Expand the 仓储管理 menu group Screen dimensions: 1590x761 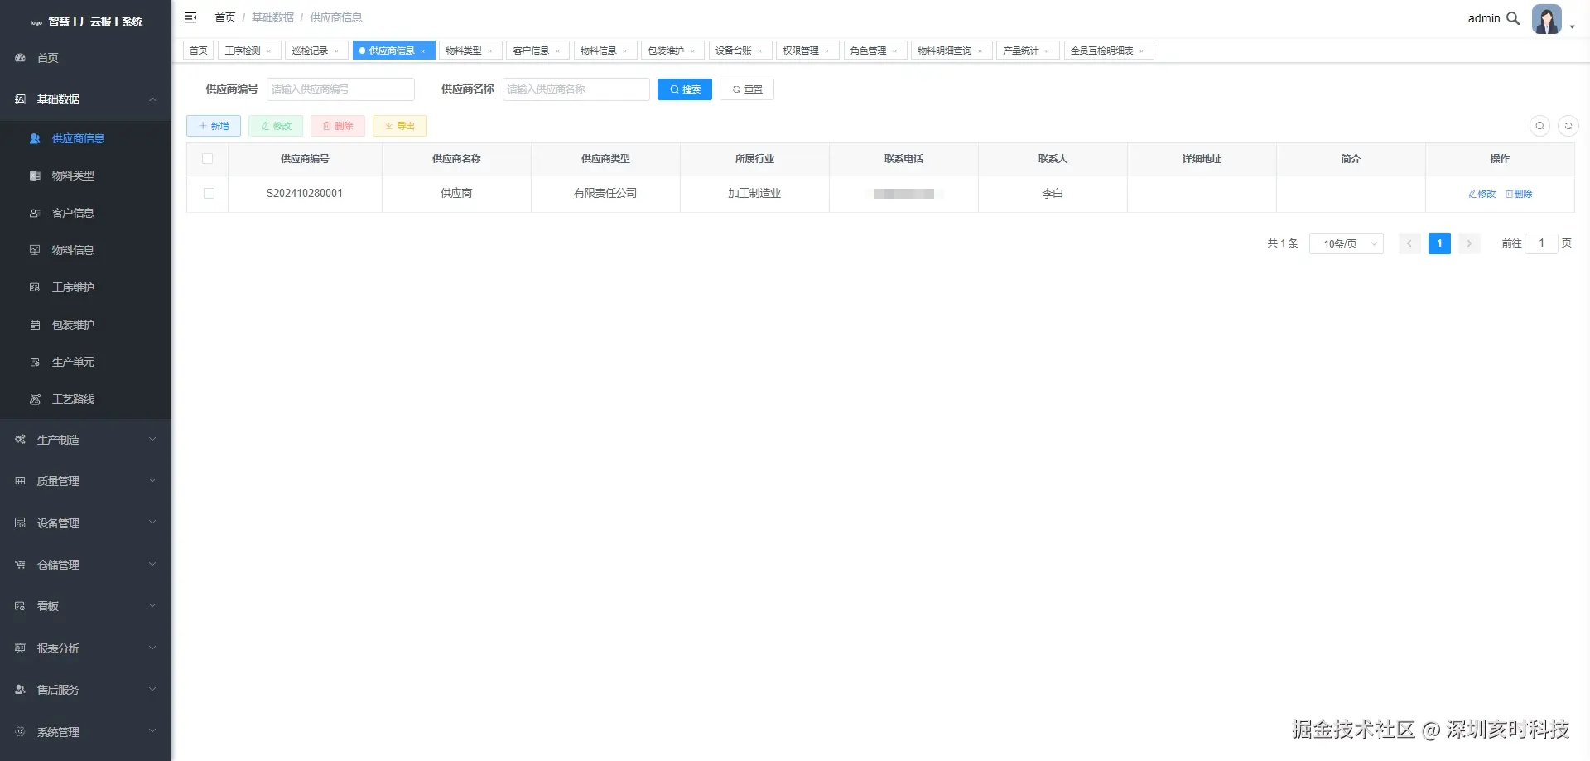point(86,565)
